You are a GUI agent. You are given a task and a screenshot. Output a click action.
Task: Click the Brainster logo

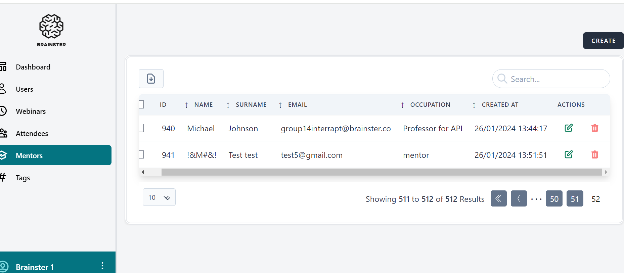point(51,30)
